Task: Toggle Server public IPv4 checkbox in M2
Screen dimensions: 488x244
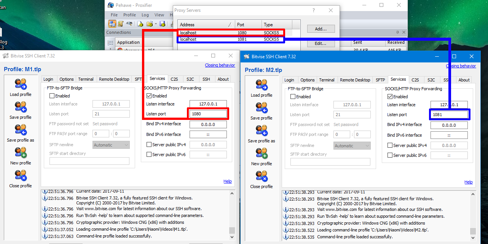Action: click(x=390, y=145)
